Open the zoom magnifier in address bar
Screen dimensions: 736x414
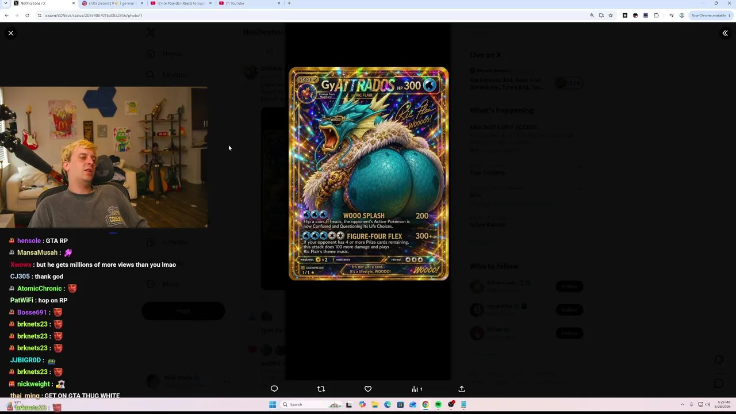point(592,16)
